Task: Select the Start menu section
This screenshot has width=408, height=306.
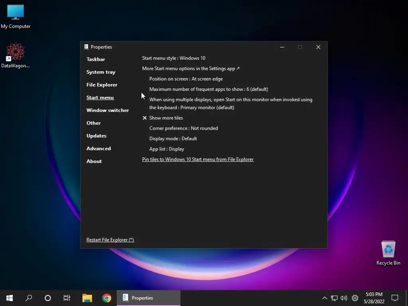Action: pos(100,98)
